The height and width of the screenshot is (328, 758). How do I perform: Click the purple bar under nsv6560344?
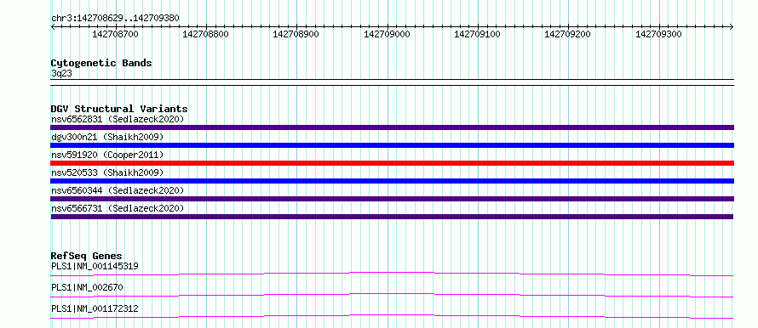coord(393,199)
